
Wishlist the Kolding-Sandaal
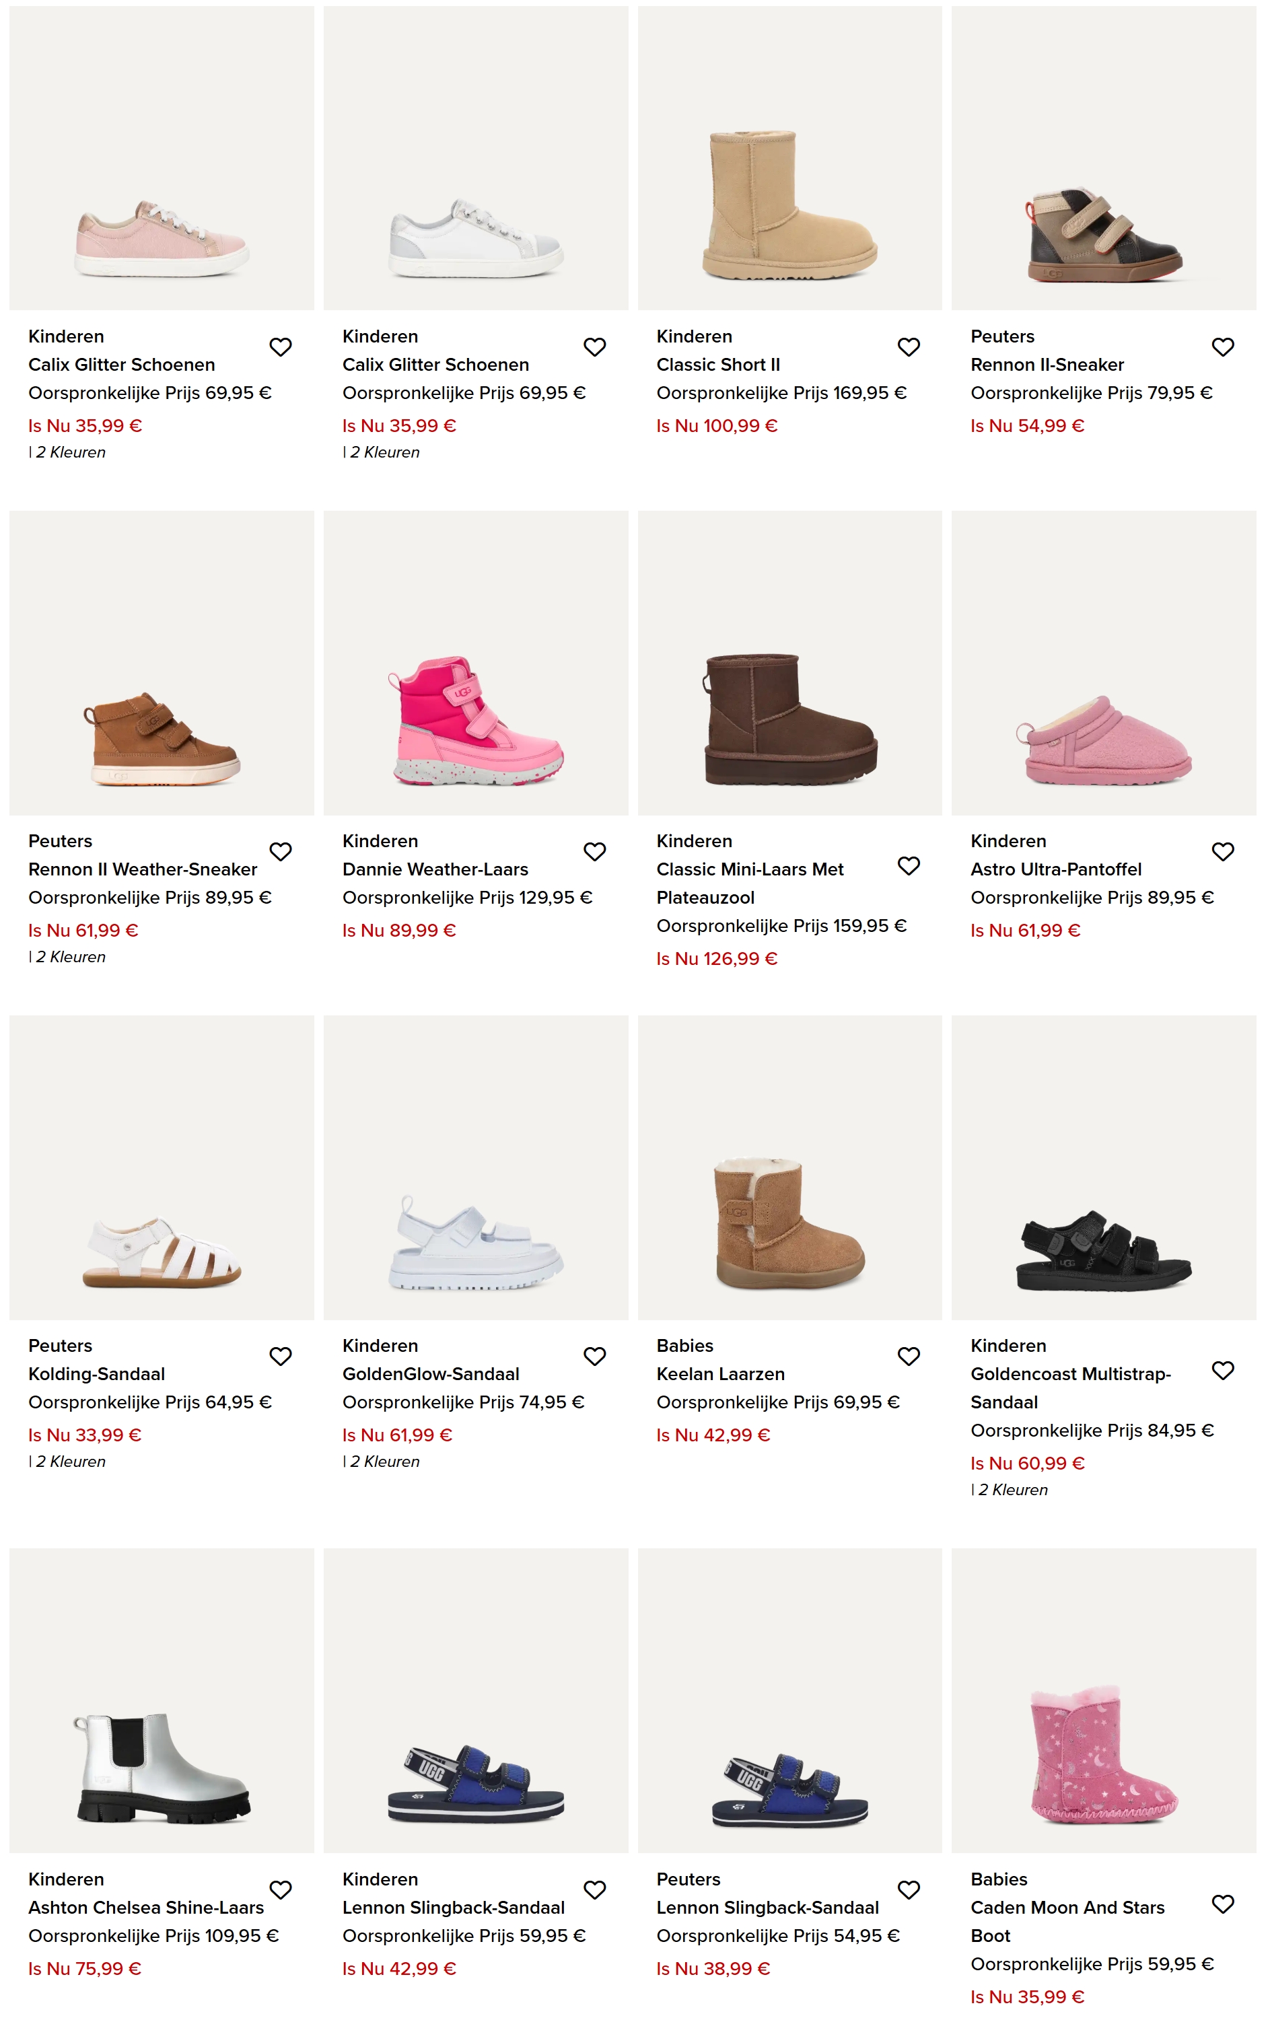tap(280, 1356)
